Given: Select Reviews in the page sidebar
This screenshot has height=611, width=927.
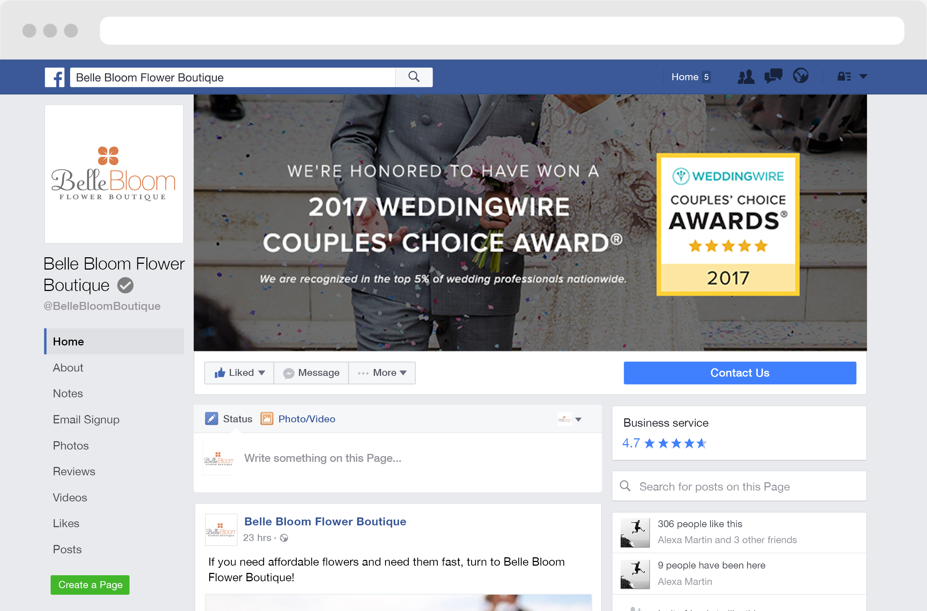Looking at the screenshot, I should [74, 472].
